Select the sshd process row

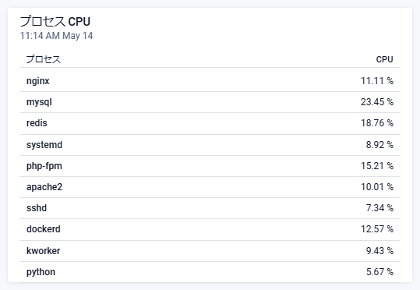[210, 208]
